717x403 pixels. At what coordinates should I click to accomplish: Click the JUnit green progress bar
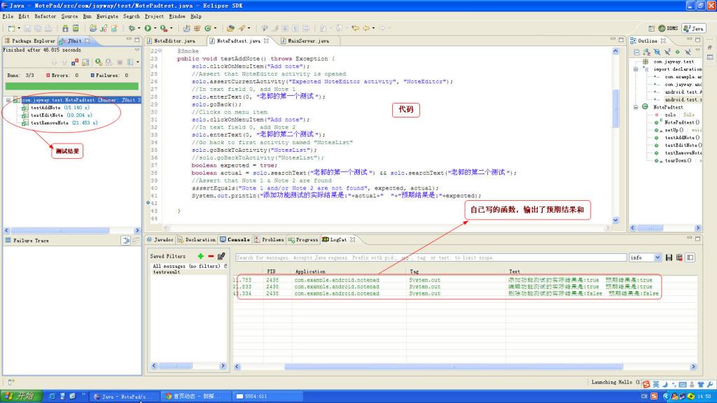tap(72, 86)
